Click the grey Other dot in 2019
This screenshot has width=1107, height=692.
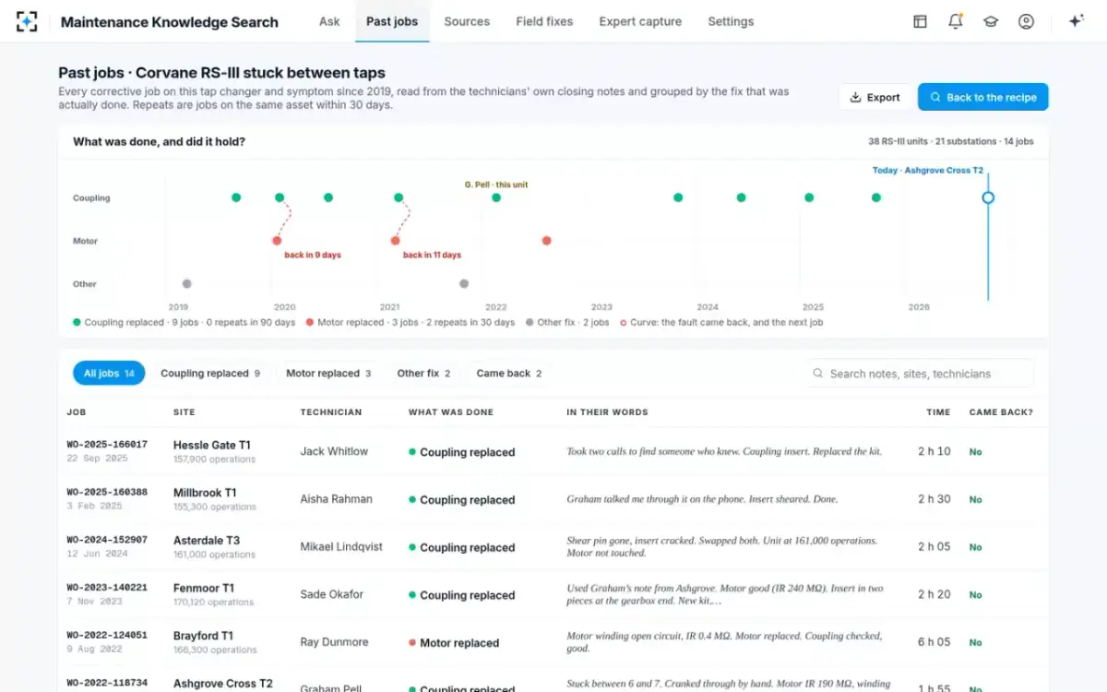[187, 284]
